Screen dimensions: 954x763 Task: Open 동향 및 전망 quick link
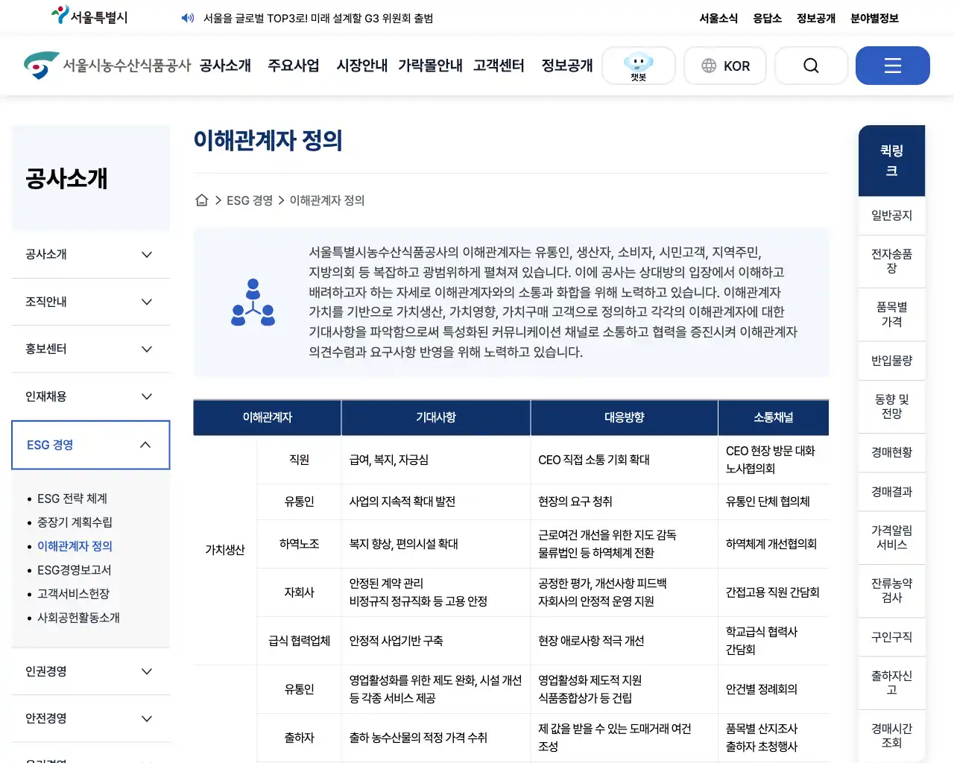coord(892,406)
